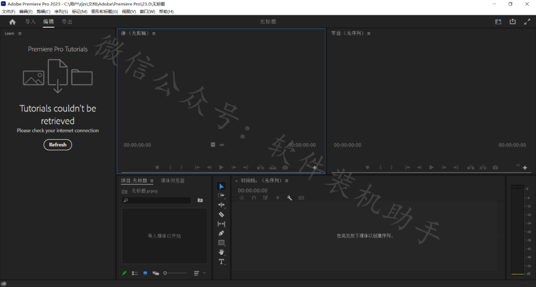Select the Hand tool

[221, 252]
